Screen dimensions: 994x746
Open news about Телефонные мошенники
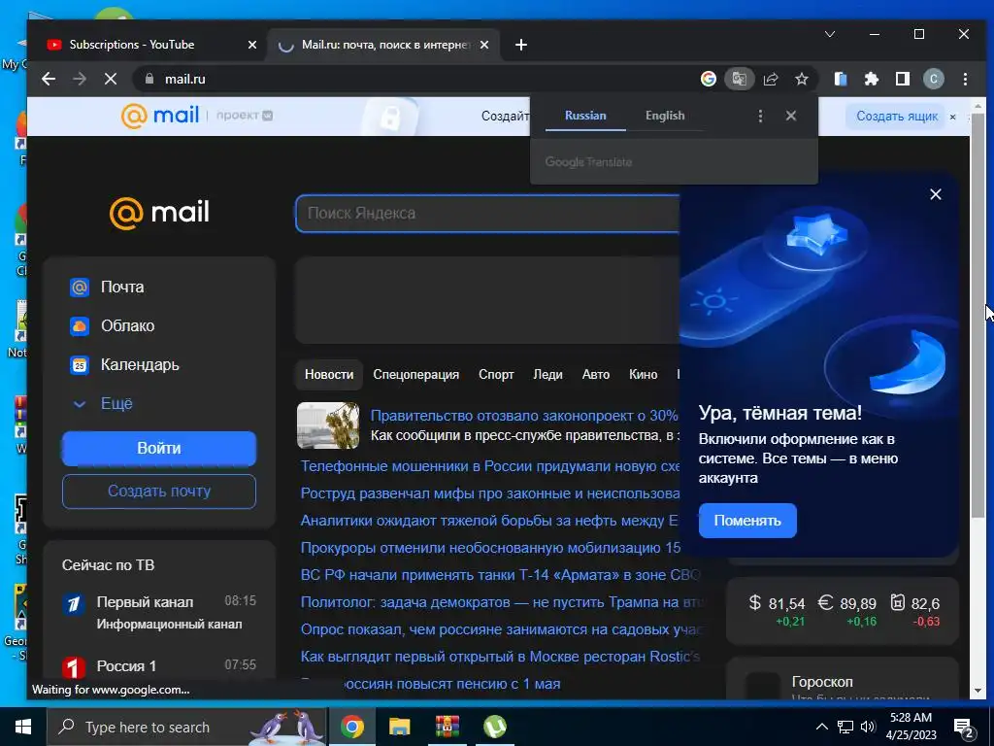tap(490, 466)
